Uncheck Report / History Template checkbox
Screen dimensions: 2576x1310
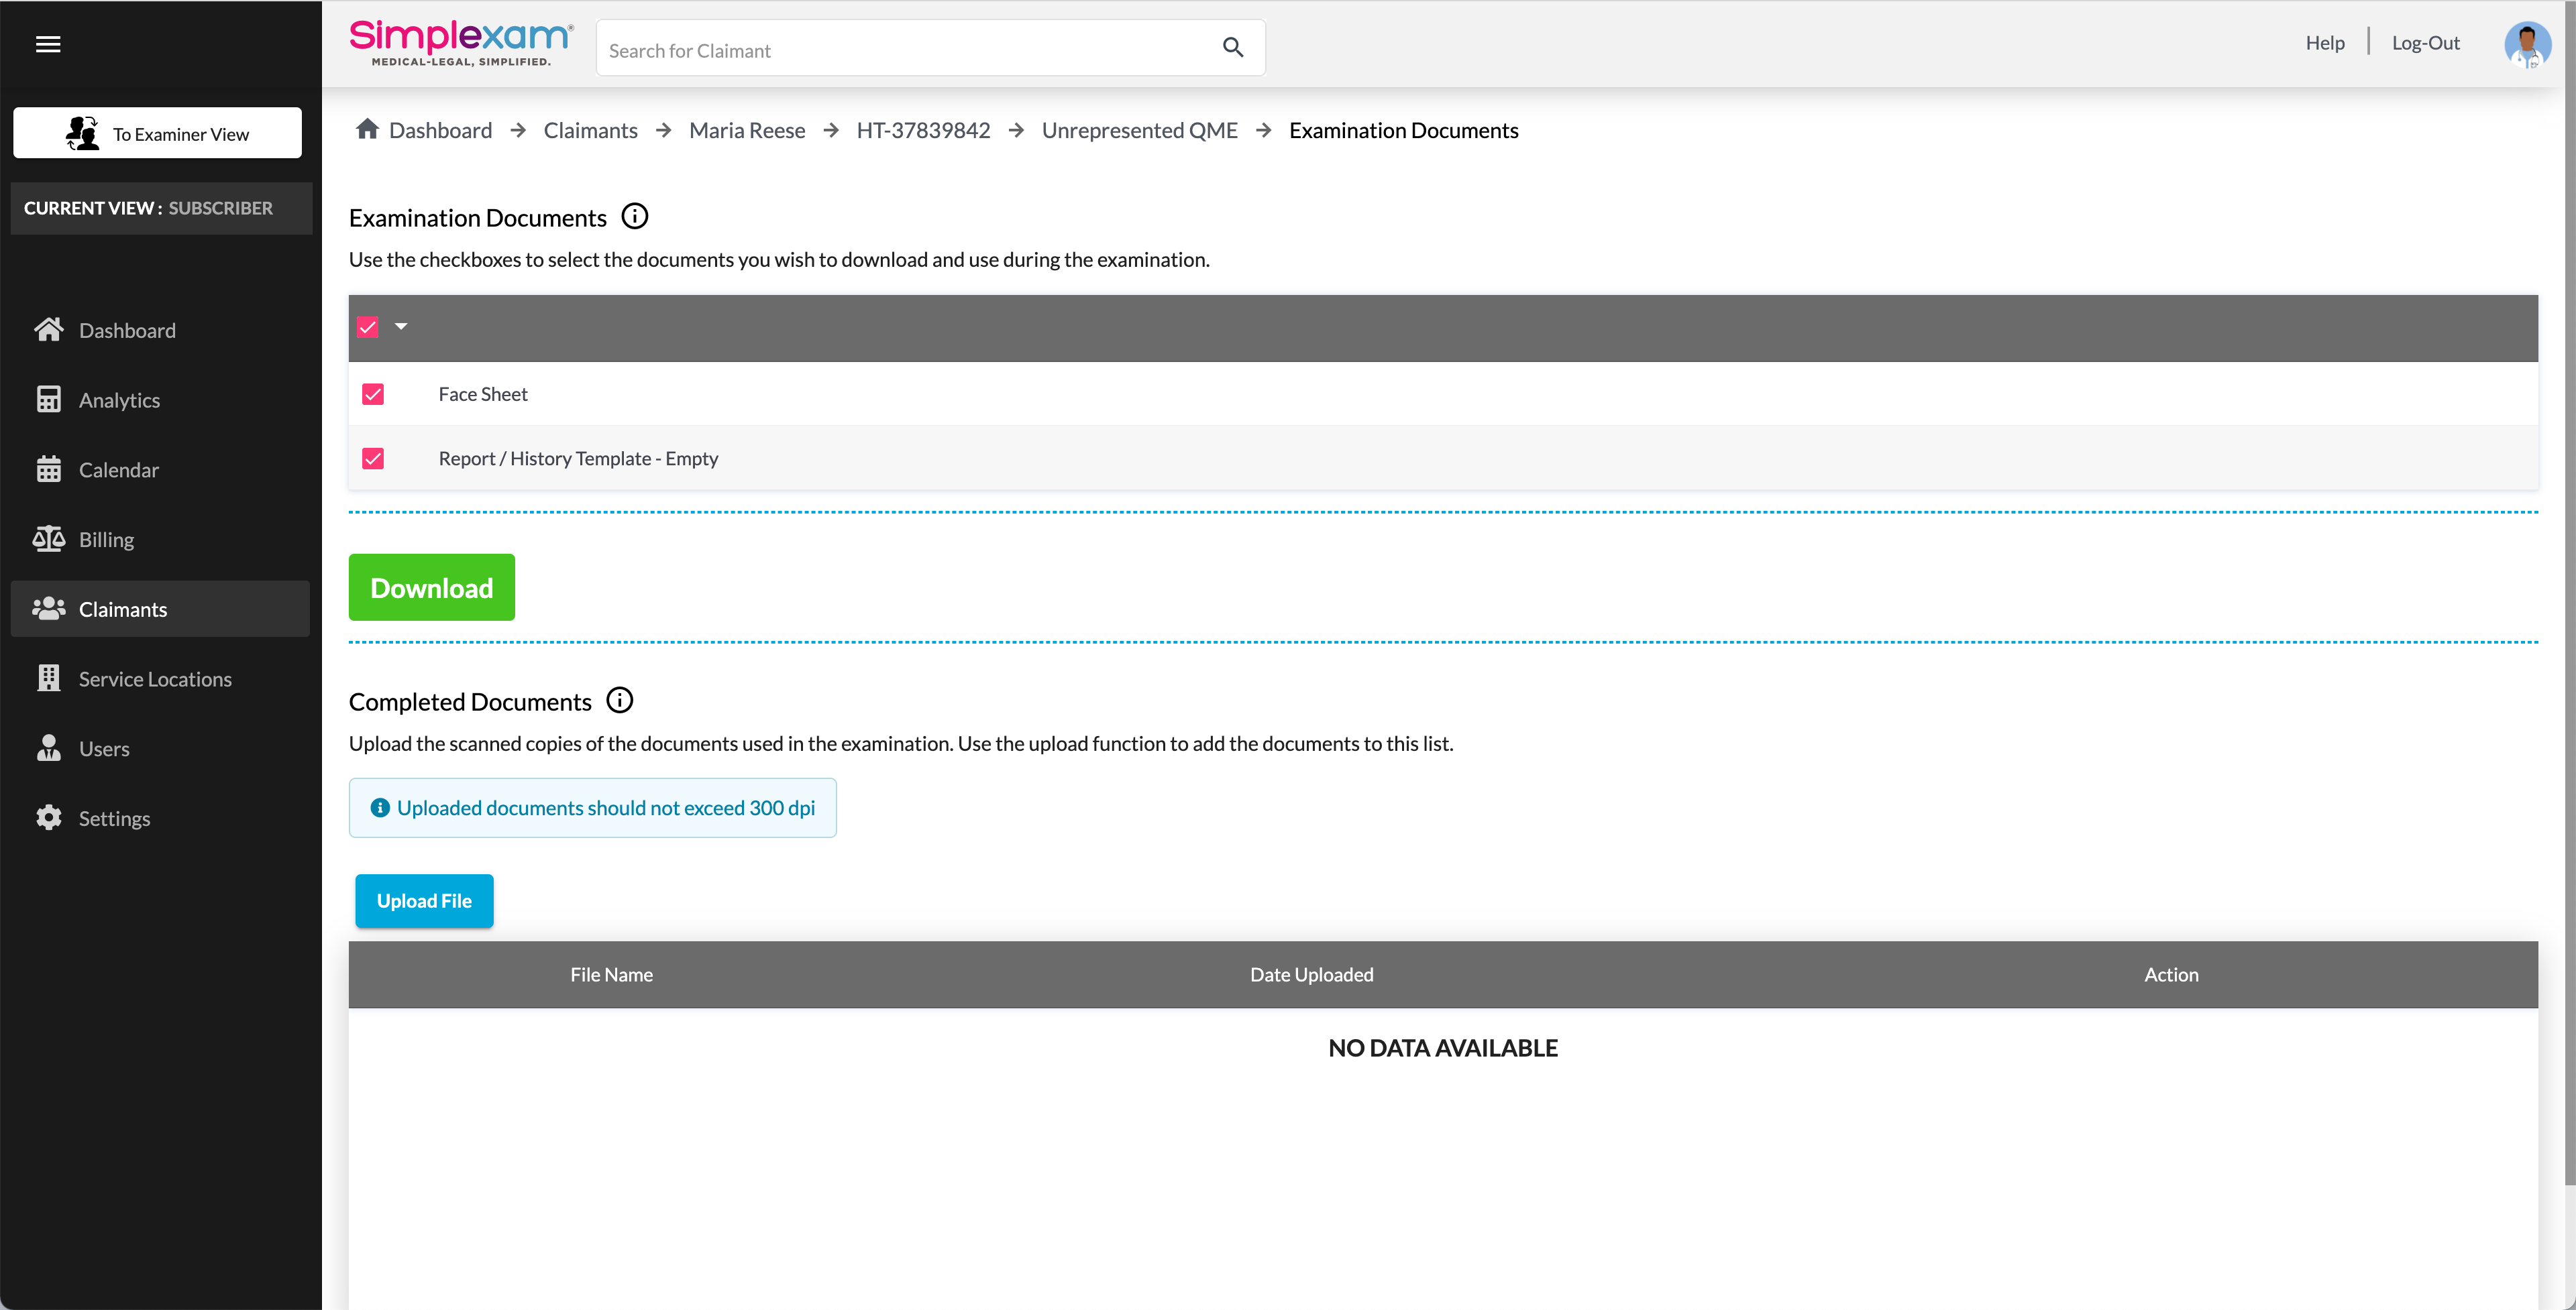[x=373, y=459]
